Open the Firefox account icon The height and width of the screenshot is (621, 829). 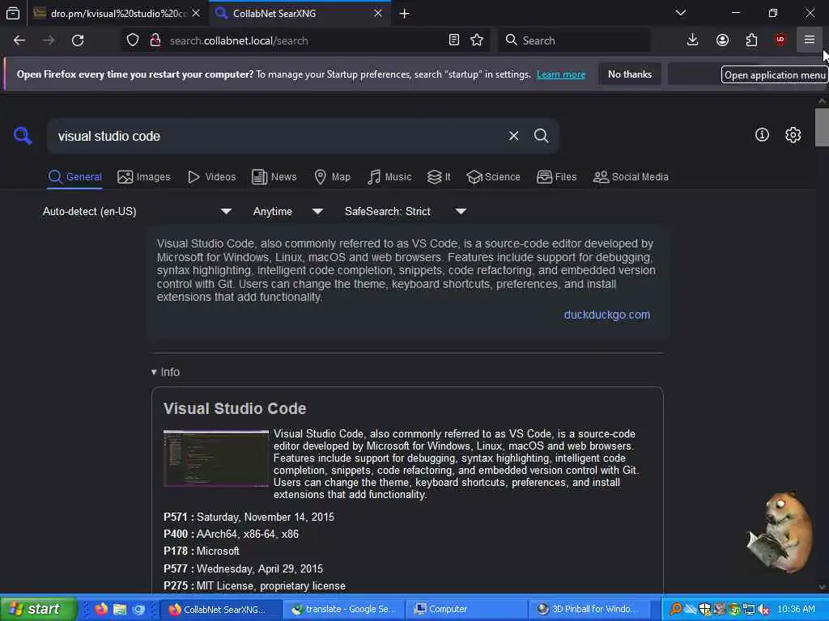[x=722, y=40]
